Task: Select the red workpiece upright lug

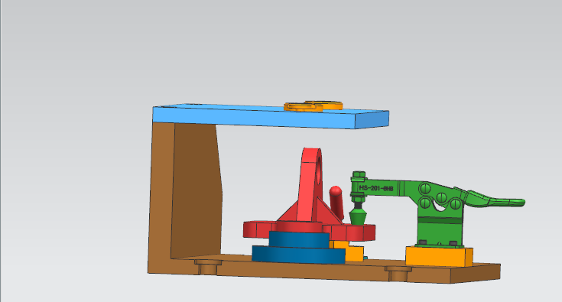Action: tap(310, 184)
